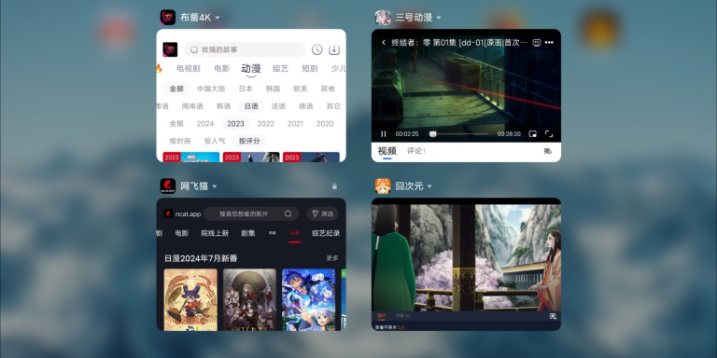
Task: Switch to 电影 tab in 布蕾4K
Action: pyautogui.click(x=222, y=69)
